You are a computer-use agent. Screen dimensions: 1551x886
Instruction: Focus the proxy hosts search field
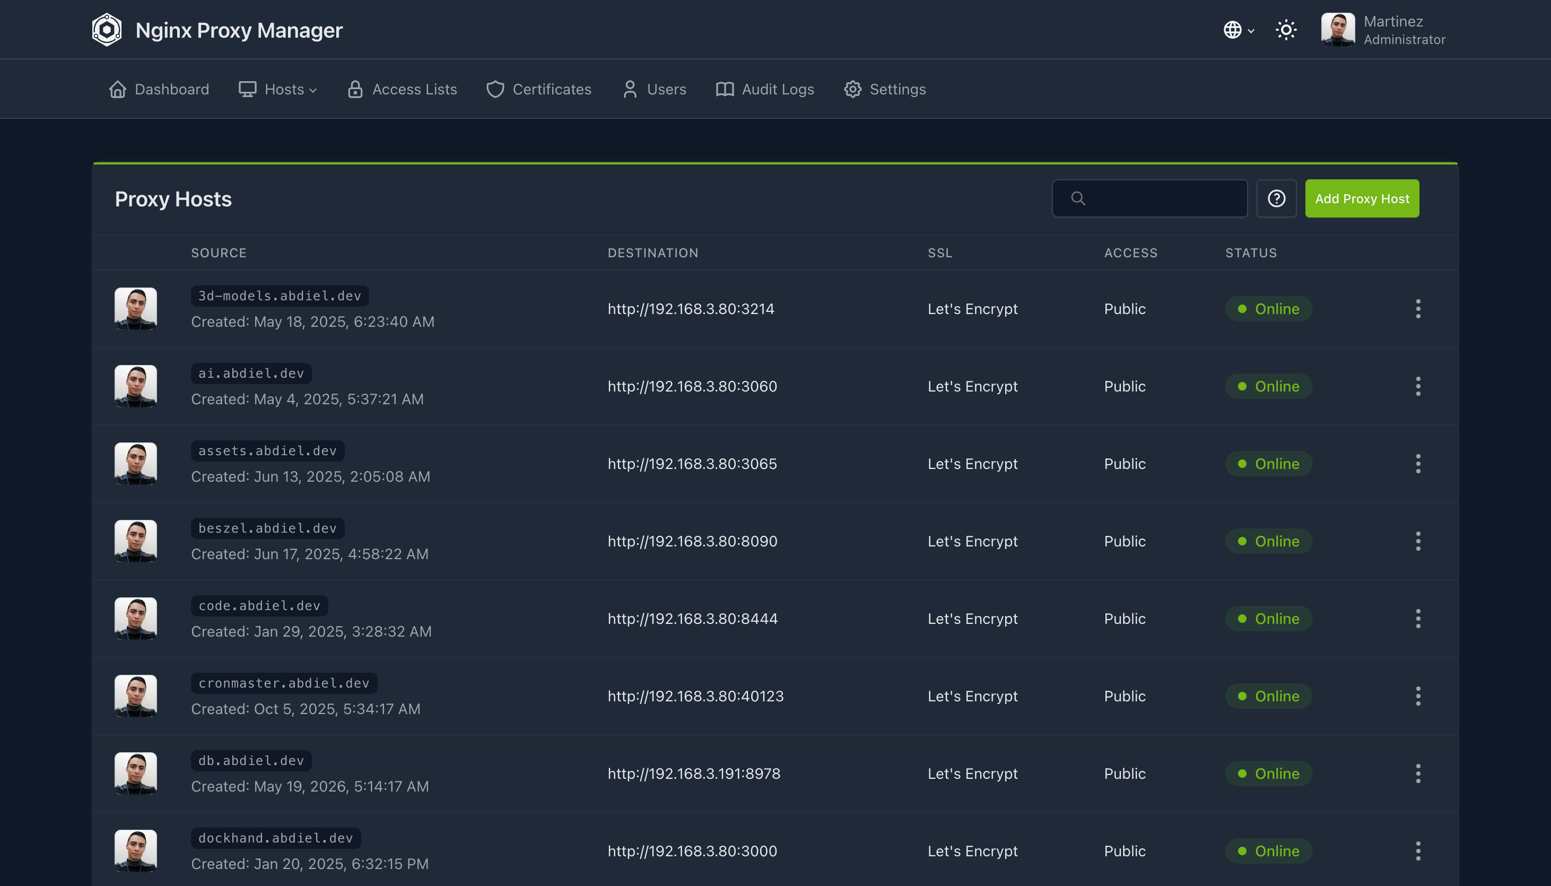[x=1149, y=198]
